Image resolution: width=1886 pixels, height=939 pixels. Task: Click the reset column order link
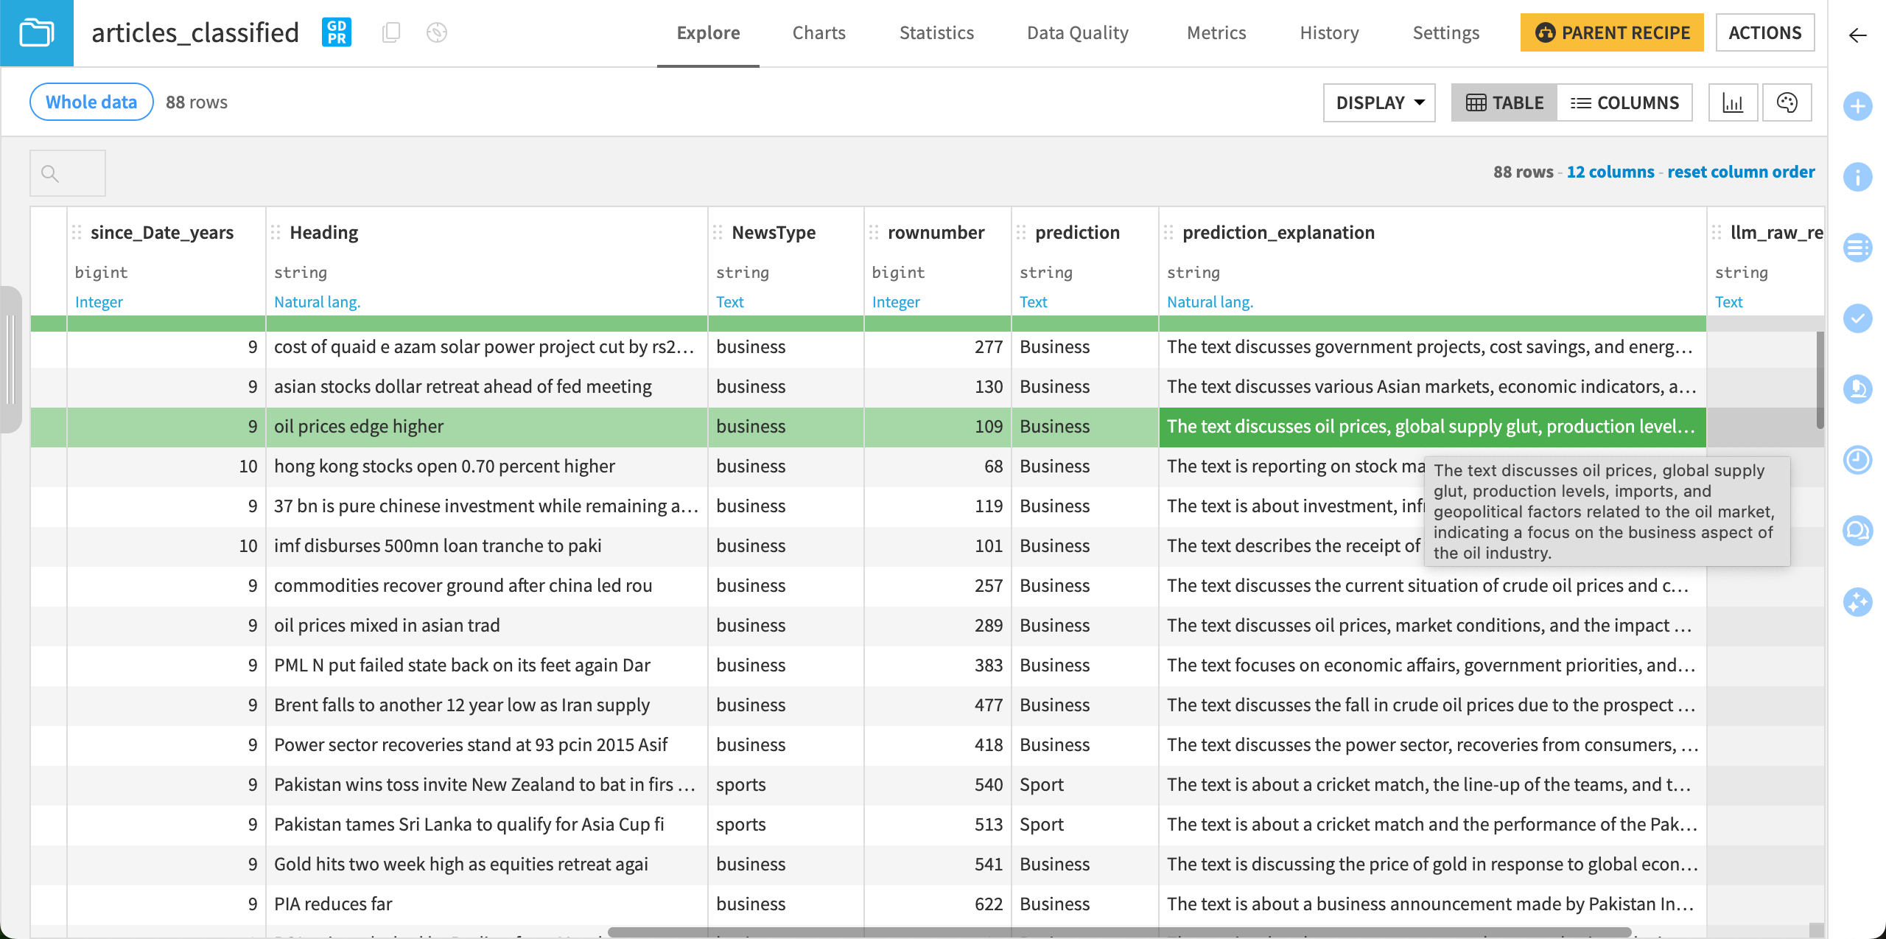[x=1742, y=172]
